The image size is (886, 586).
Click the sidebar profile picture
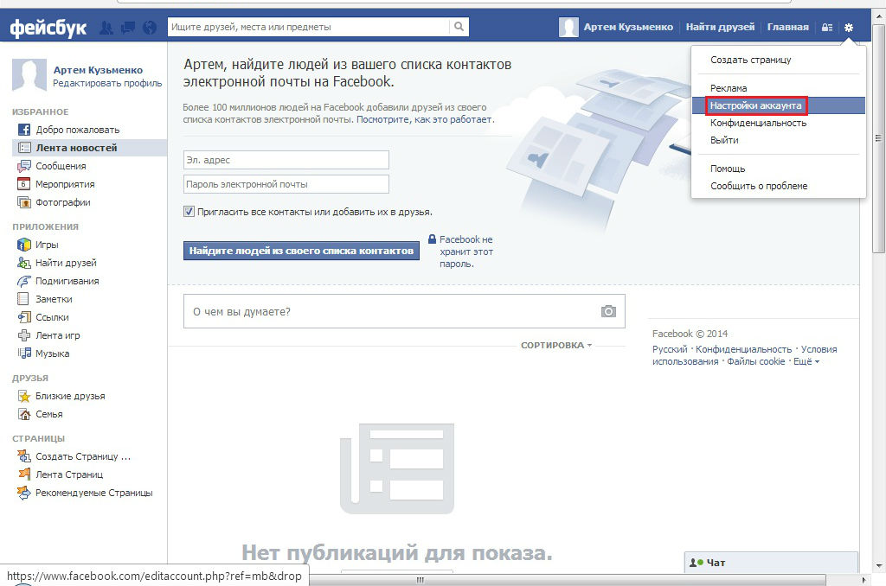pyautogui.click(x=29, y=74)
